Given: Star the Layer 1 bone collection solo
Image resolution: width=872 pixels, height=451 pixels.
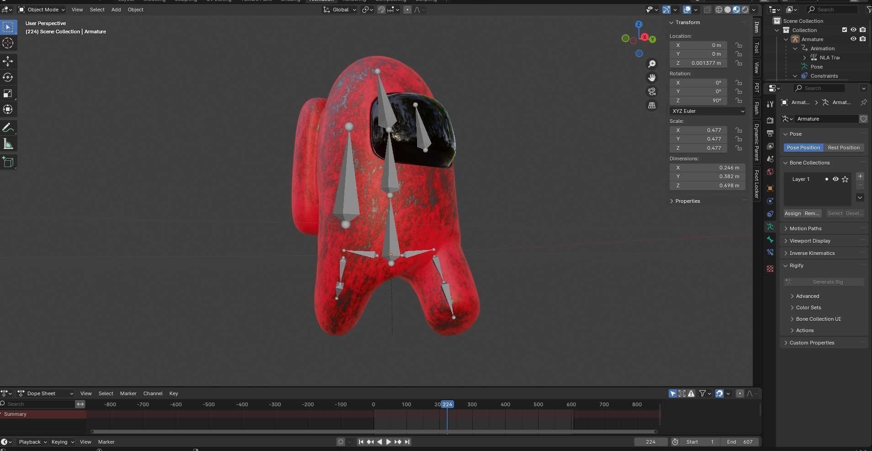Looking at the screenshot, I should coord(845,179).
